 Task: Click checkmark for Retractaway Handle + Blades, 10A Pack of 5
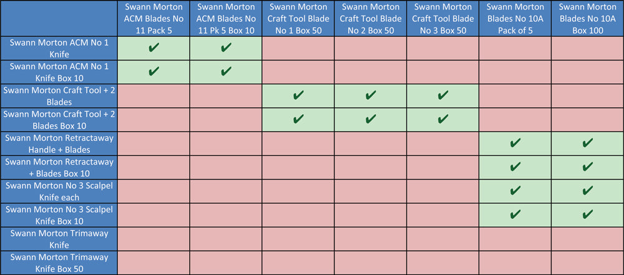(x=515, y=143)
